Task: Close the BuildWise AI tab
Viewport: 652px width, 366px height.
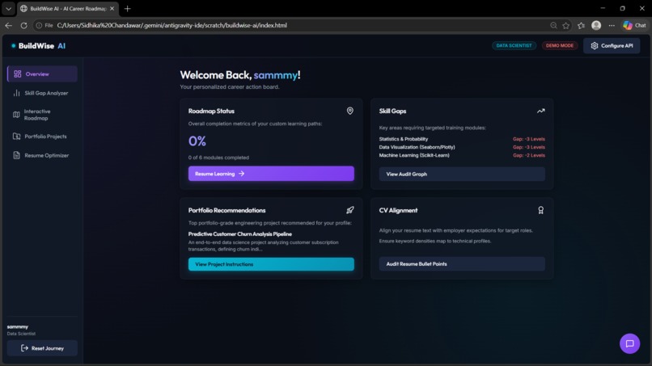Action: pos(112,8)
